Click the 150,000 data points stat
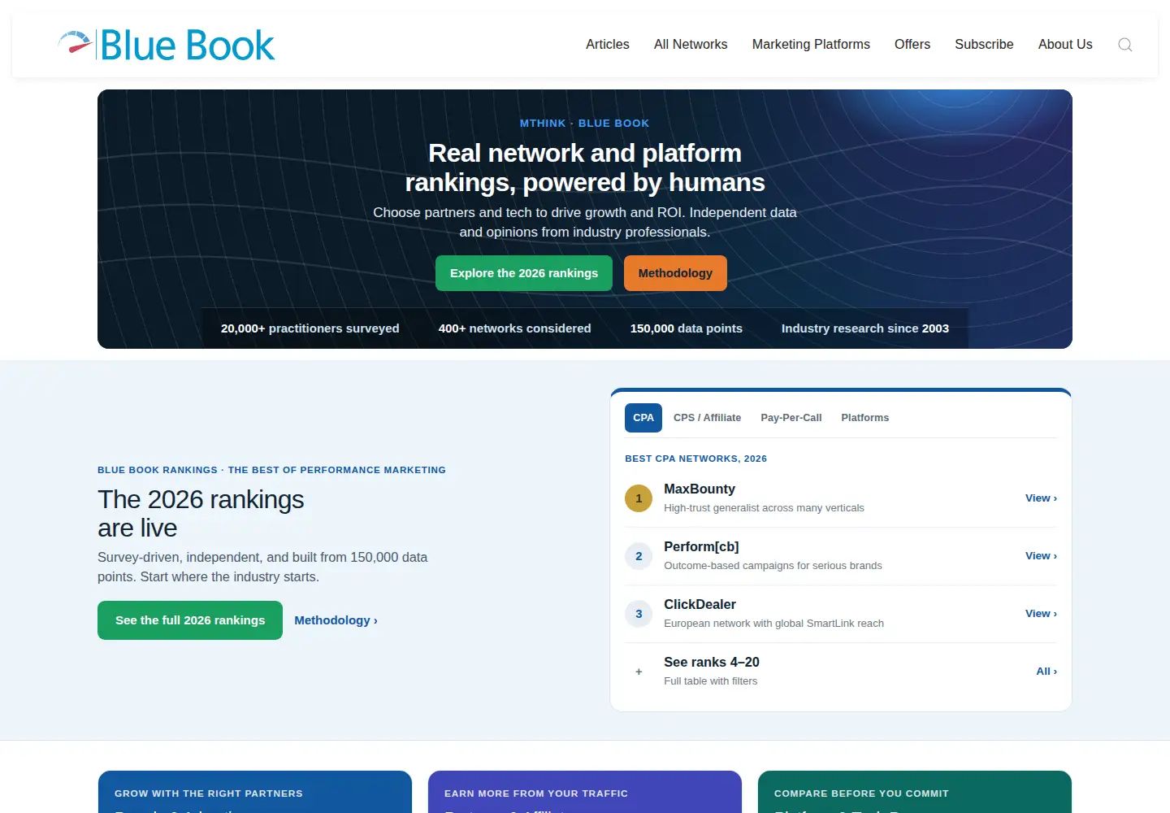The image size is (1170, 813). tap(687, 328)
